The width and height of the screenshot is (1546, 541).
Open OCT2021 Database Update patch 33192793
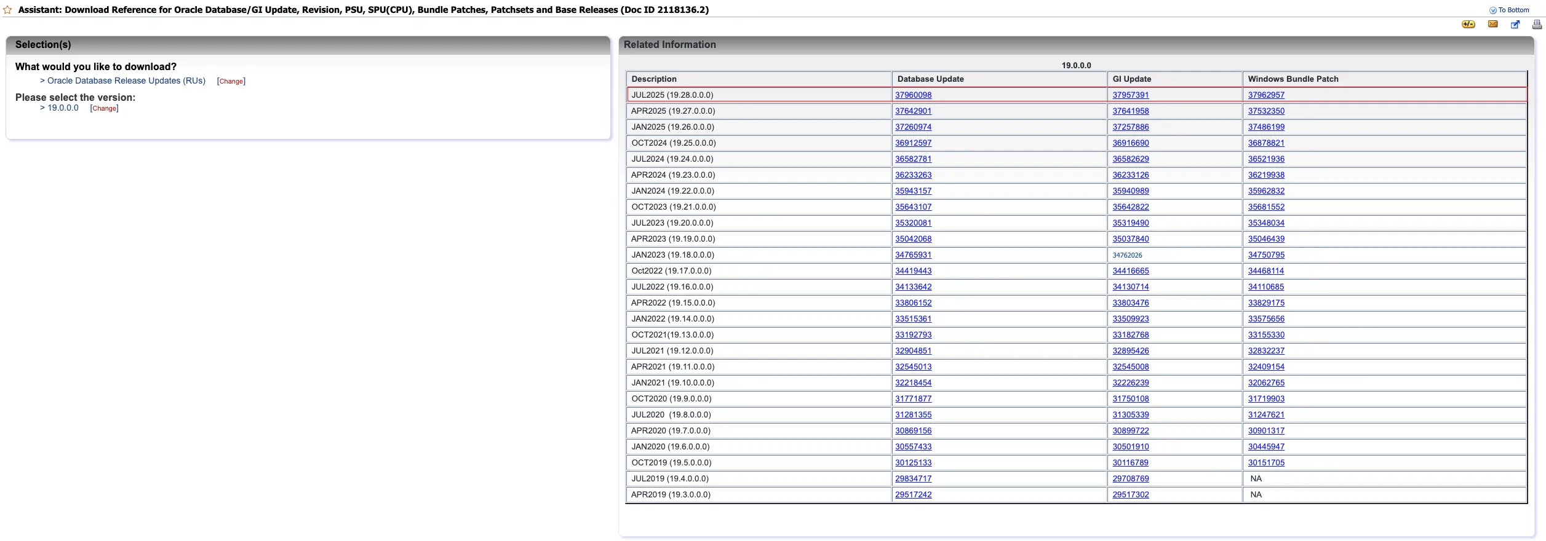913,334
